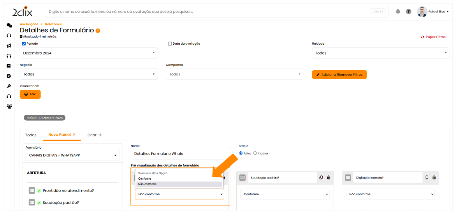The width and height of the screenshot is (457, 219).
Task: Close the 'Novo Painel' tab
Action: click(74, 135)
